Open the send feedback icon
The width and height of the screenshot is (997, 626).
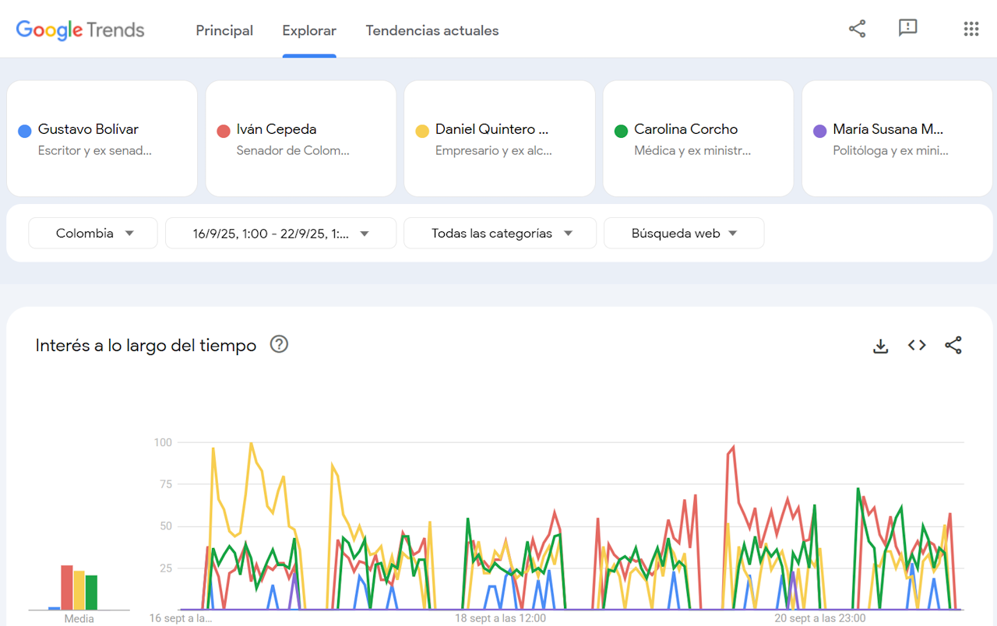point(907,29)
